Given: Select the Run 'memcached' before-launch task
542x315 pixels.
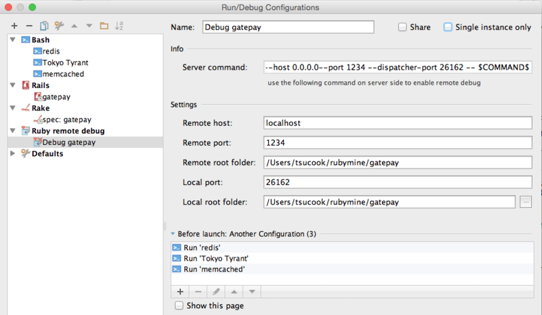Looking at the screenshot, I should (352, 269).
